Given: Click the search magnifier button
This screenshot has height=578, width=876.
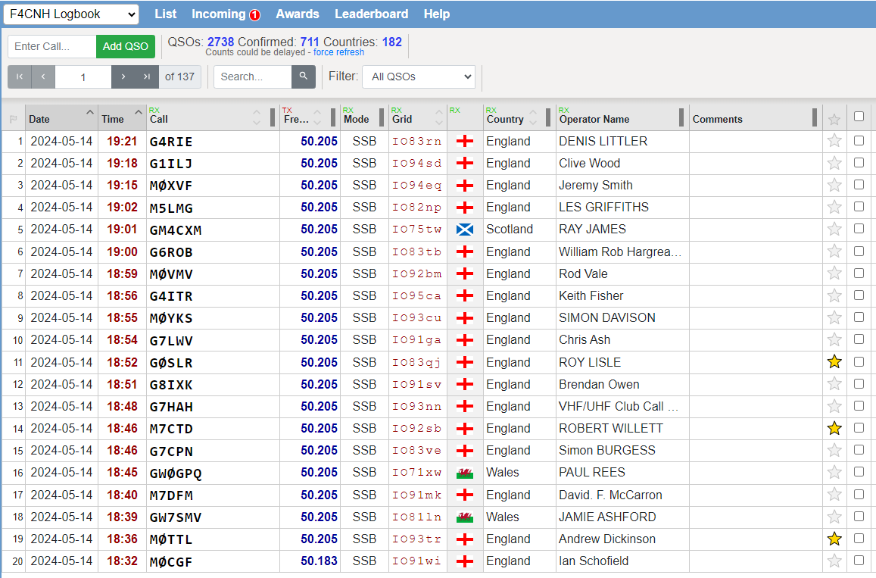Looking at the screenshot, I should [304, 77].
